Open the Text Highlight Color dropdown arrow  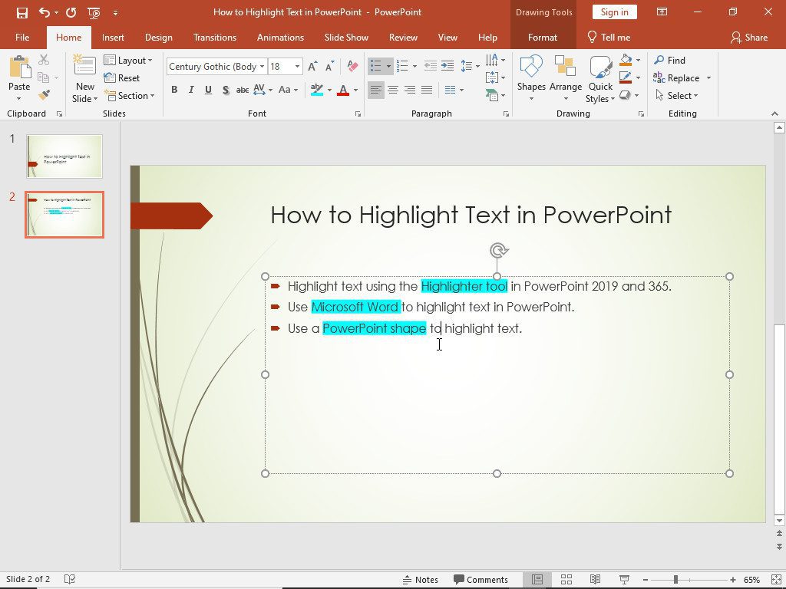[329, 90]
